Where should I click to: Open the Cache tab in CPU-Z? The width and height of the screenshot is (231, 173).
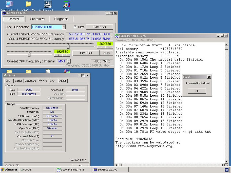18,81
